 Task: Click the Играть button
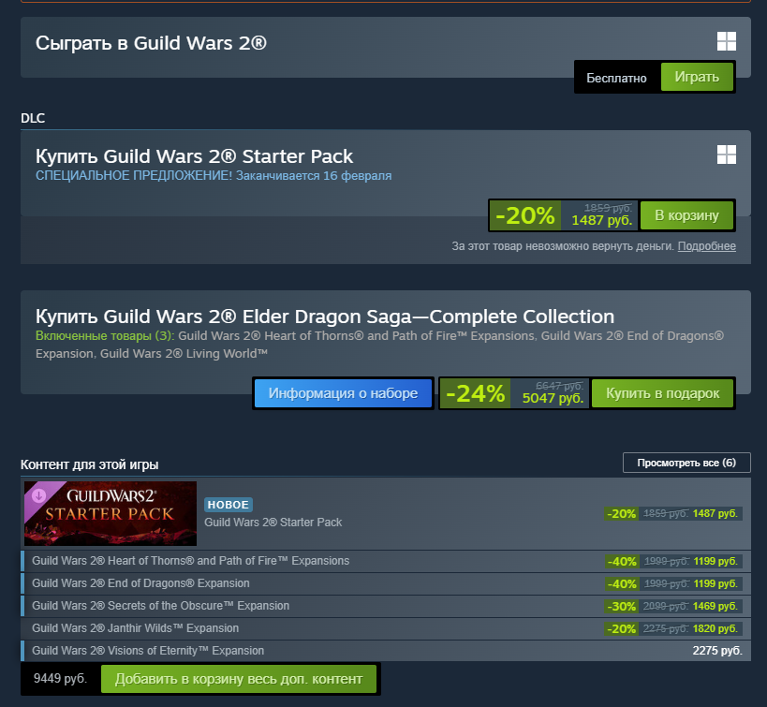coord(697,77)
